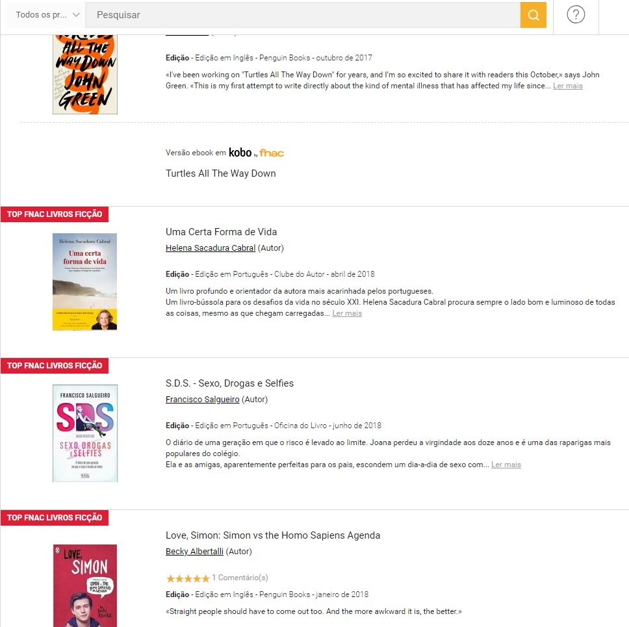The width and height of the screenshot is (629, 627).
Task: Expand 'Ler mais' for Turtles All The Way Down
Action: (567, 86)
